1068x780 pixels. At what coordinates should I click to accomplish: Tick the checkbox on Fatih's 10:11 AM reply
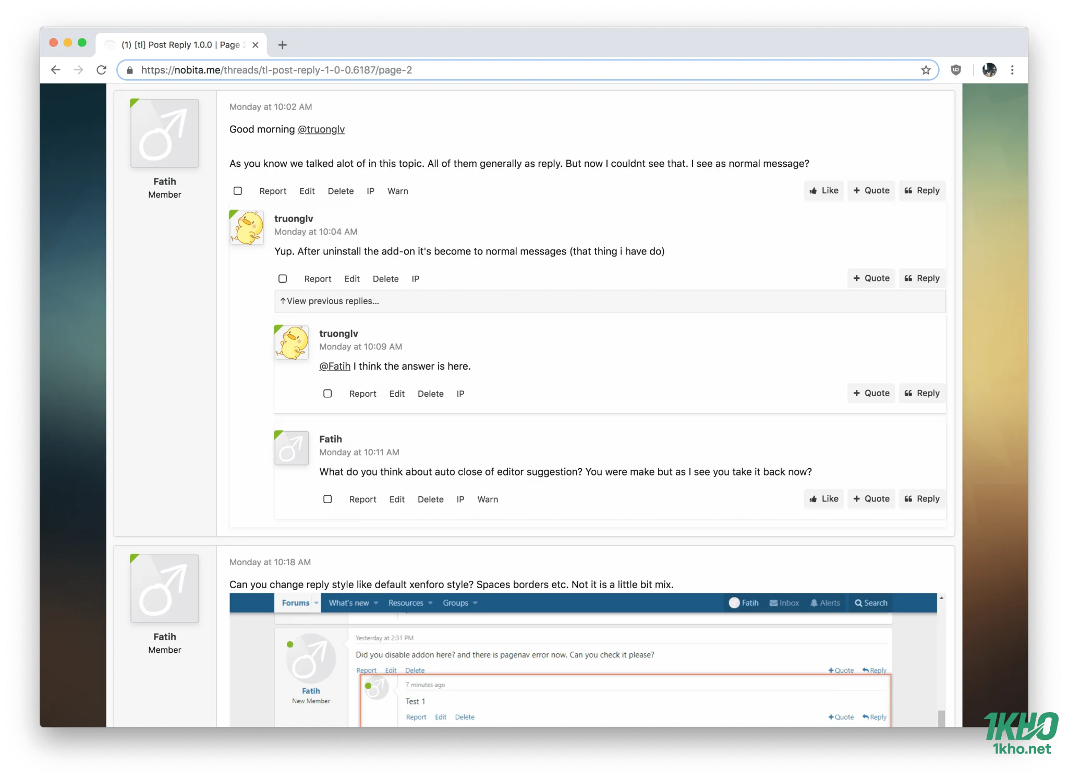[x=327, y=499]
